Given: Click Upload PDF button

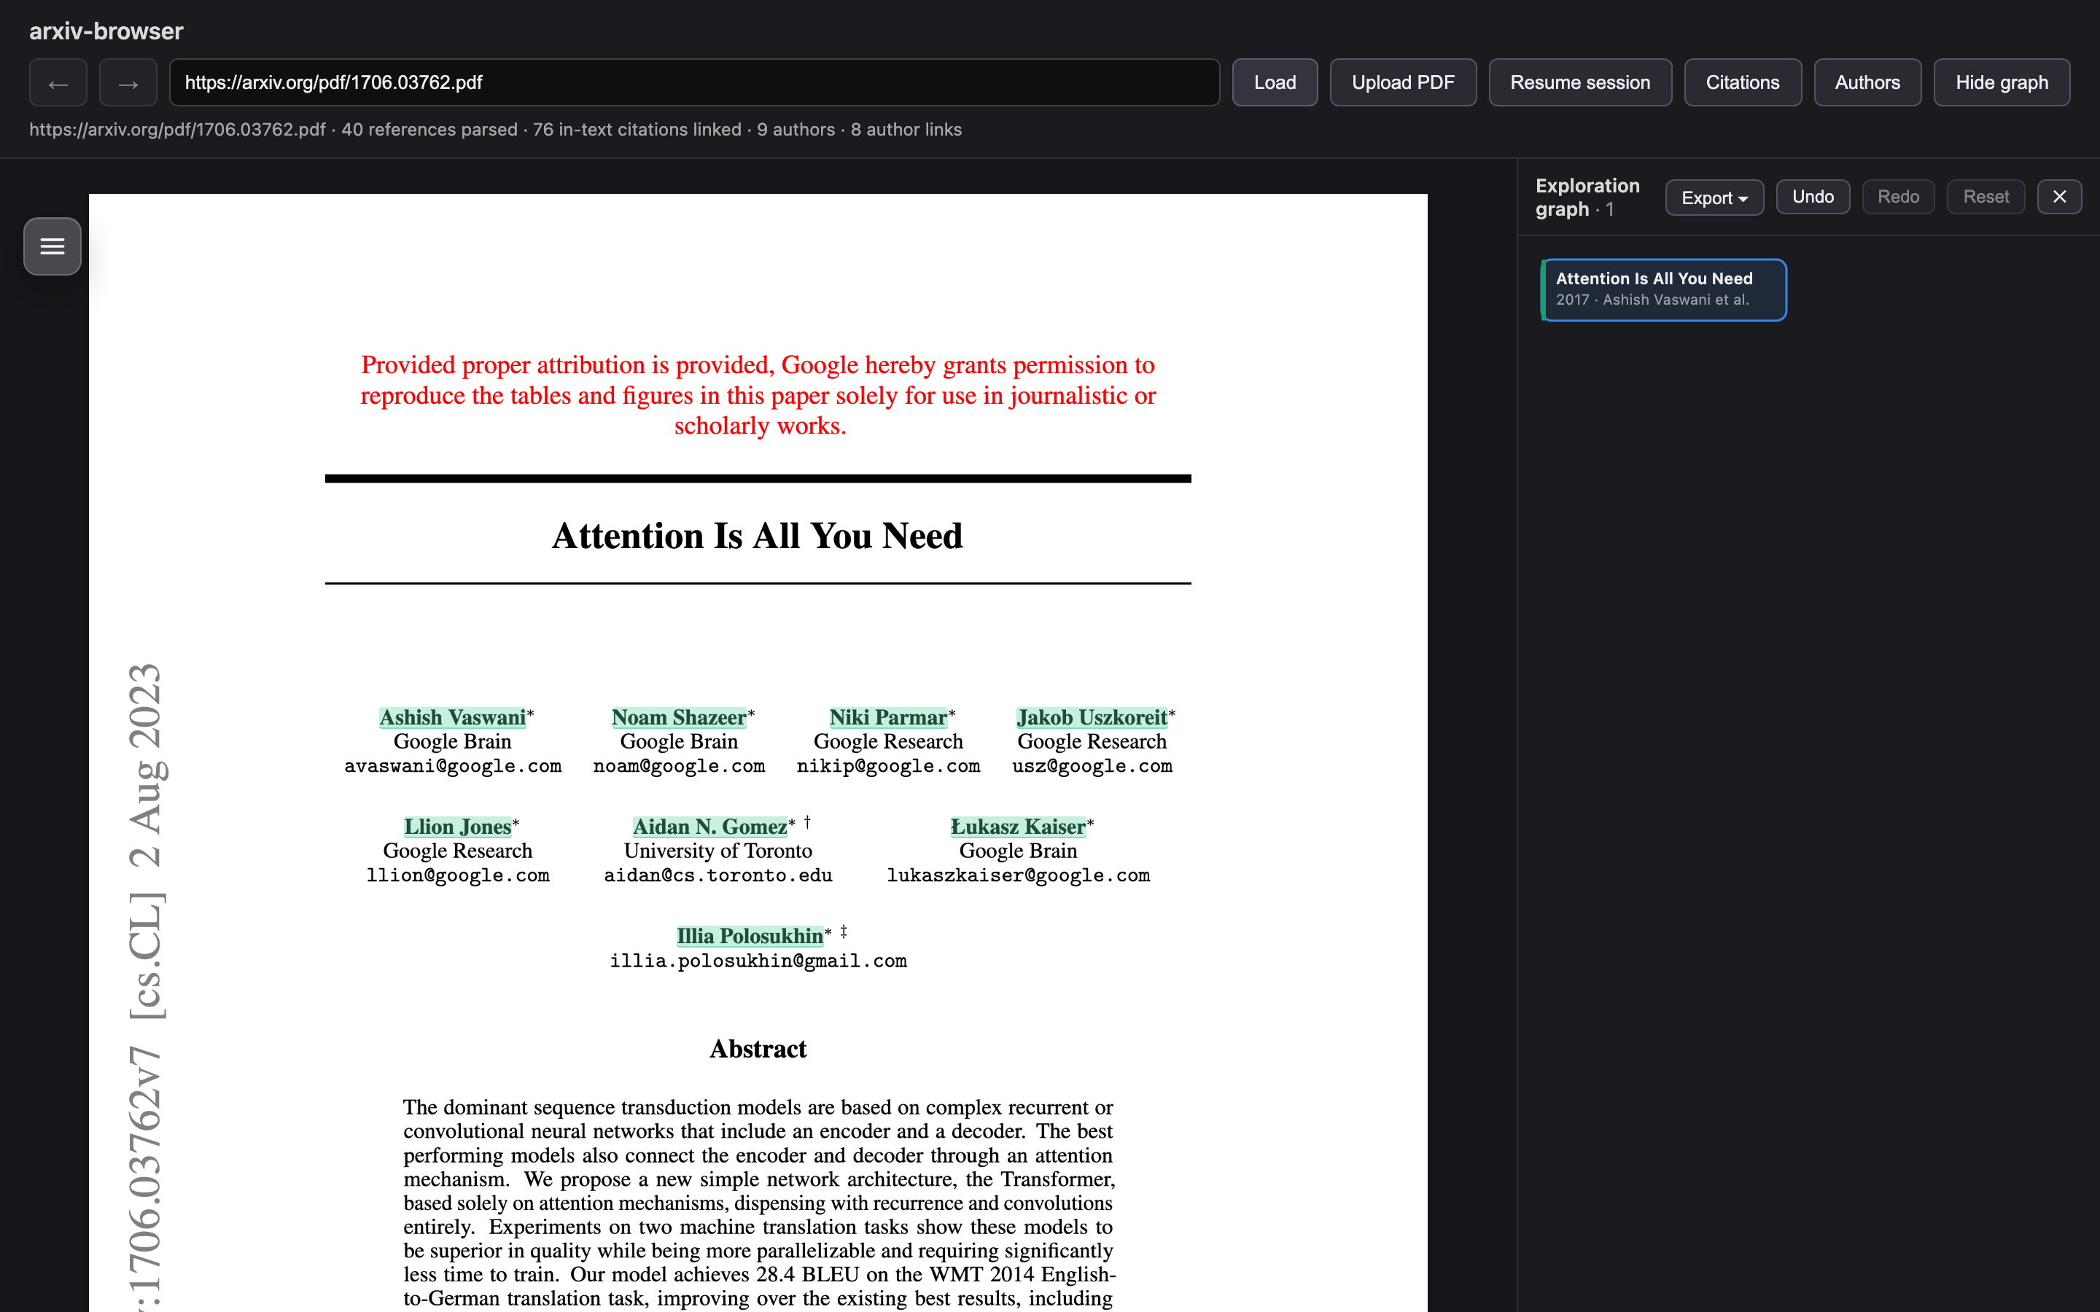Looking at the screenshot, I should point(1403,82).
